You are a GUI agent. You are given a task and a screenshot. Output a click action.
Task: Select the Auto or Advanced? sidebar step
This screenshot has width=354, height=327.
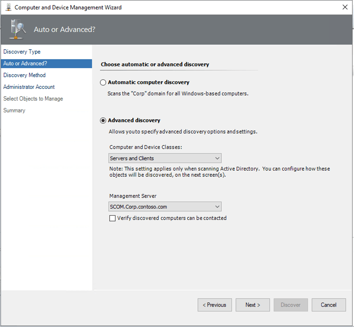[x=25, y=64]
